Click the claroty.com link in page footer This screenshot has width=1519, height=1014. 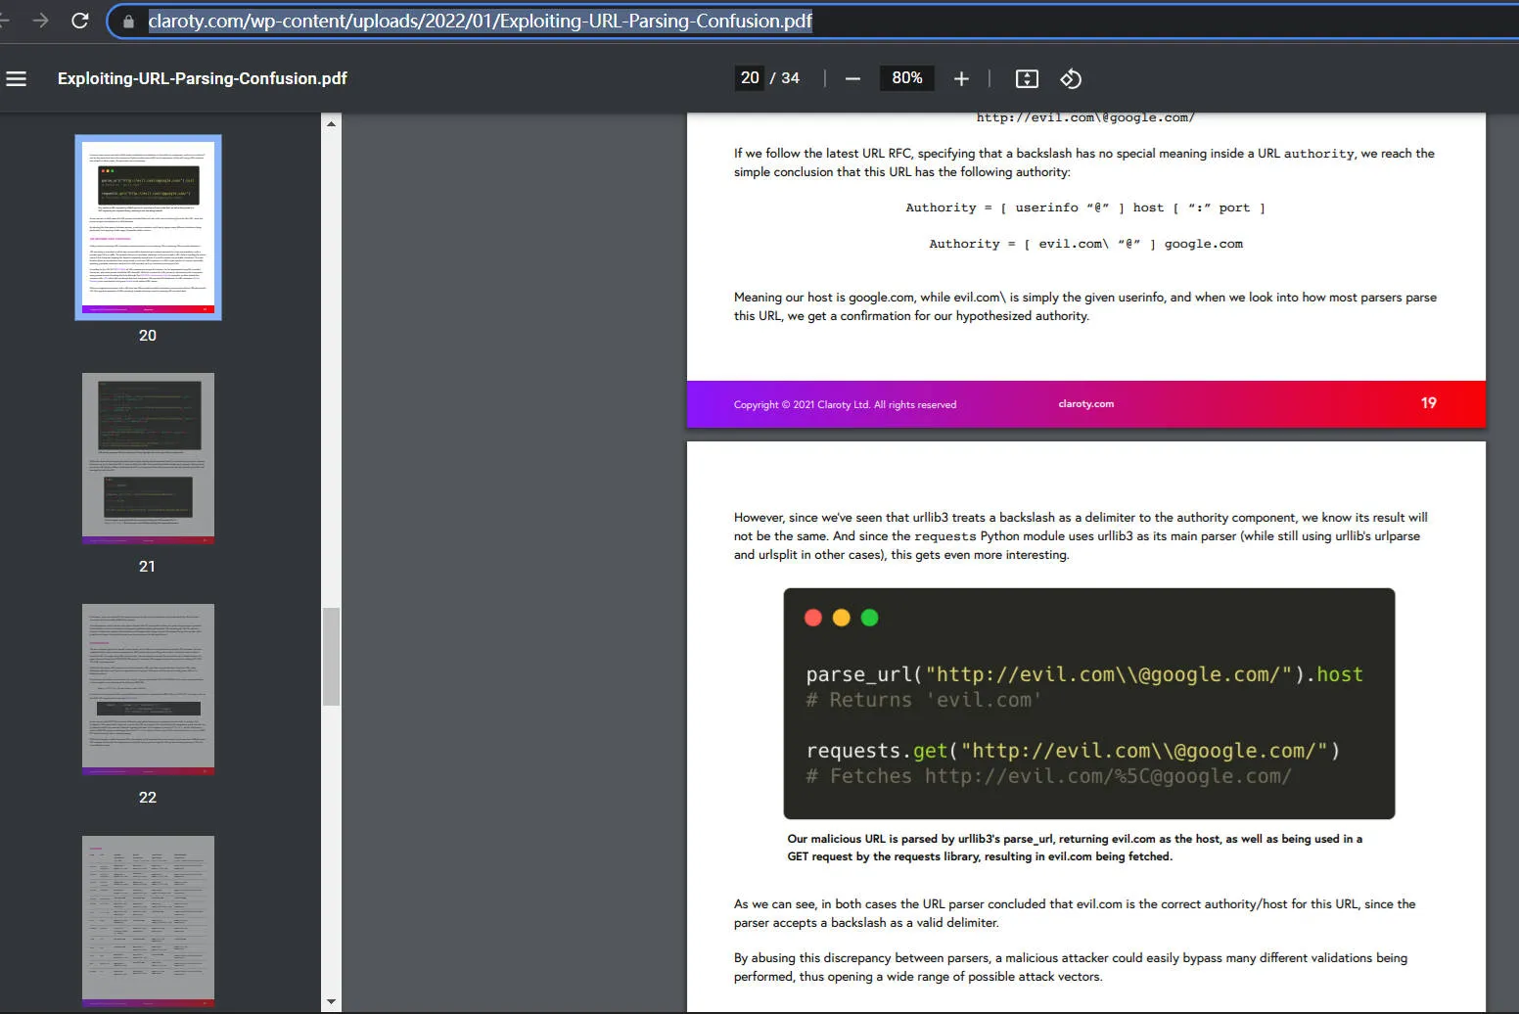pos(1085,404)
